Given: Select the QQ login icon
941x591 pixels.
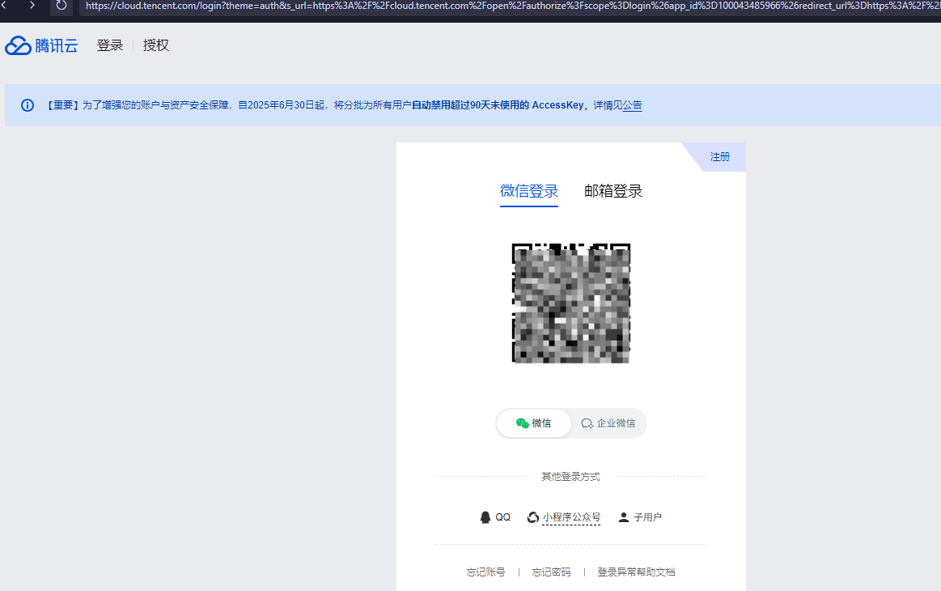Looking at the screenshot, I should [484, 517].
